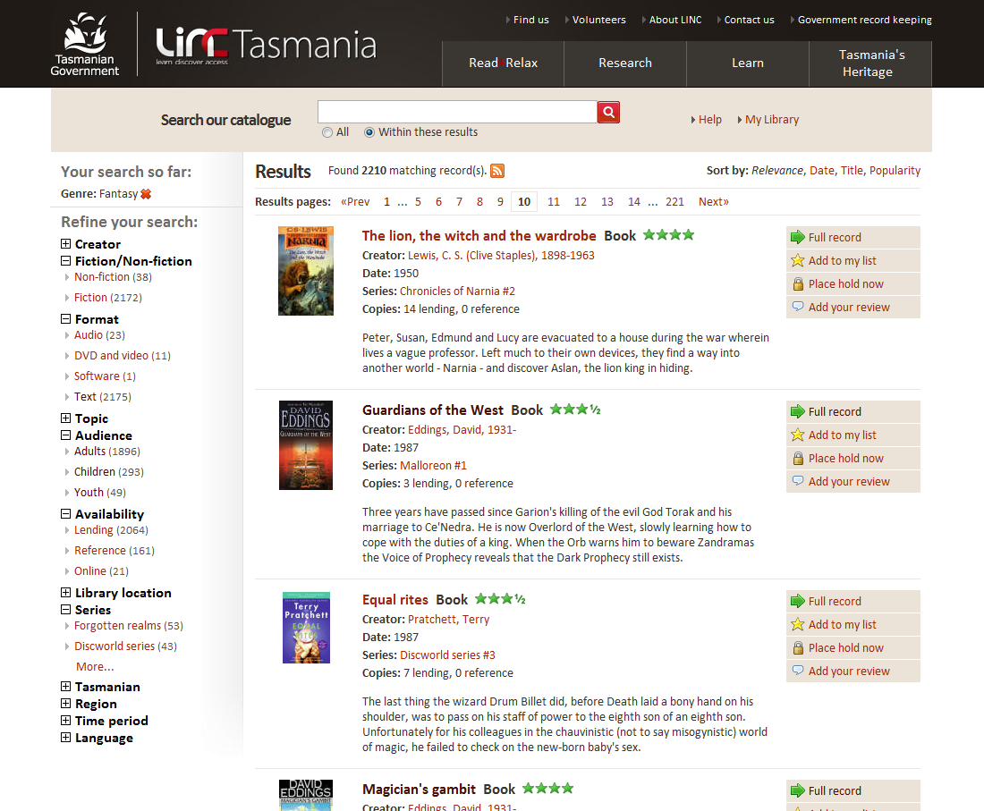Viewport: 984px width, 811px height.
Task: Select the Within these results radio button
Action: (x=369, y=132)
